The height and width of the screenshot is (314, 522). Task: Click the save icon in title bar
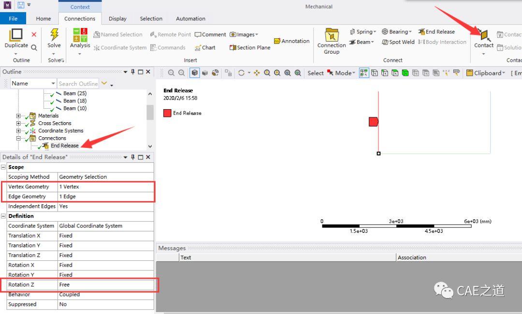click(x=21, y=5)
